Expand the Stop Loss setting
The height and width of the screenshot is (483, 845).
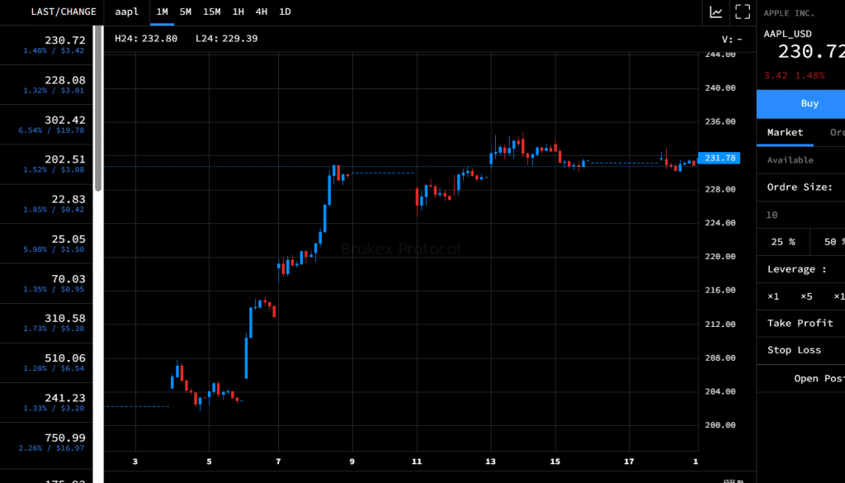click(x=800, y=350)
